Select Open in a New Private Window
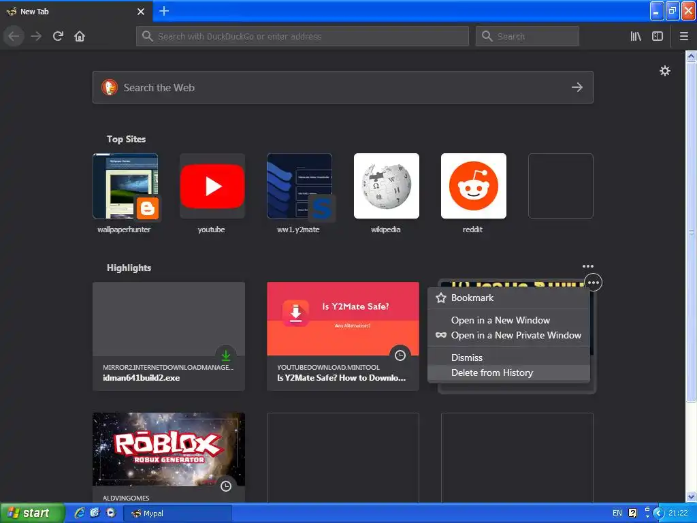697x523 pixels. pos(508,335)
